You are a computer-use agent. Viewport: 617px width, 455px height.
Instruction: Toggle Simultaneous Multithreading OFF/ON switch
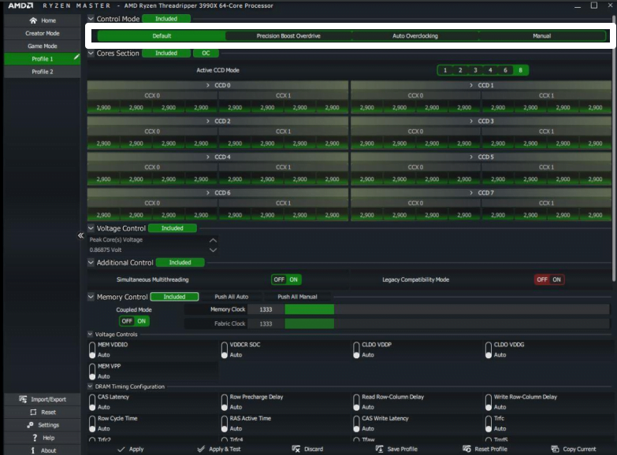(286, 279)
